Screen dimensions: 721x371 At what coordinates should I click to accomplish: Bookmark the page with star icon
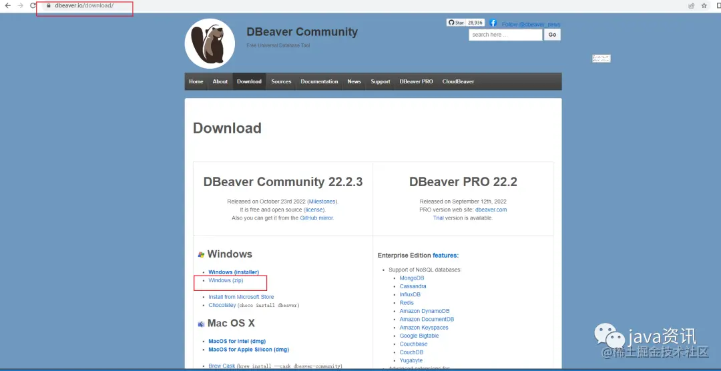(704, 6)
